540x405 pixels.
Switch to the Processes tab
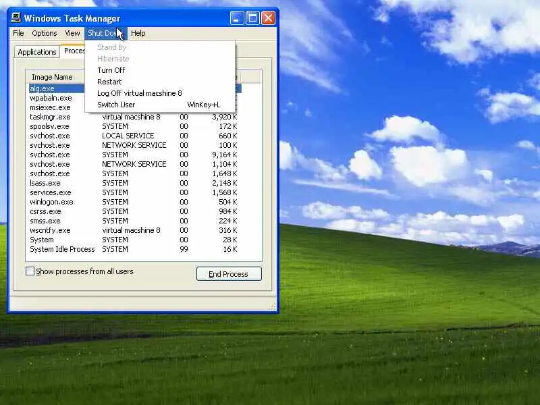click(74, 51)
